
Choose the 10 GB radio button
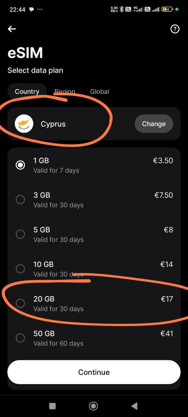[x=20, y=269]
